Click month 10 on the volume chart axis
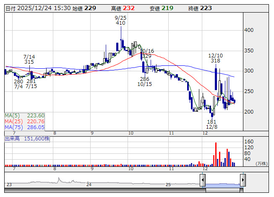 [131, 169]
